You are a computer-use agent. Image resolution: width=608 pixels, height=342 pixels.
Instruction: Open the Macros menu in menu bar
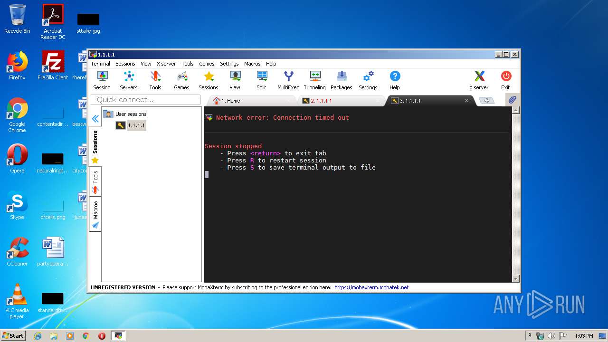pos(252,64)
